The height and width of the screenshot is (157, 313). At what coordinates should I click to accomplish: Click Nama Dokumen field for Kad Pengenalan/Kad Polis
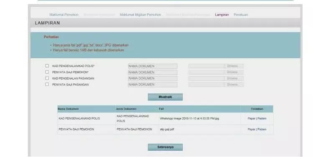click(x=153, y=66)
